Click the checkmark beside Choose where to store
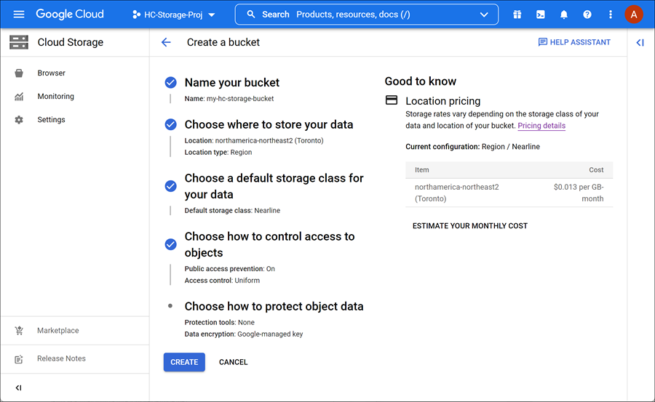 pos(170,124)
